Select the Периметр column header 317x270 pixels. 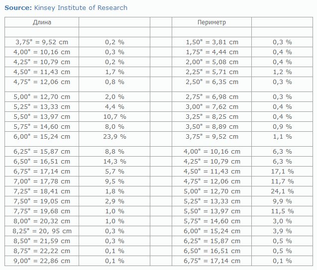[211, 22]
